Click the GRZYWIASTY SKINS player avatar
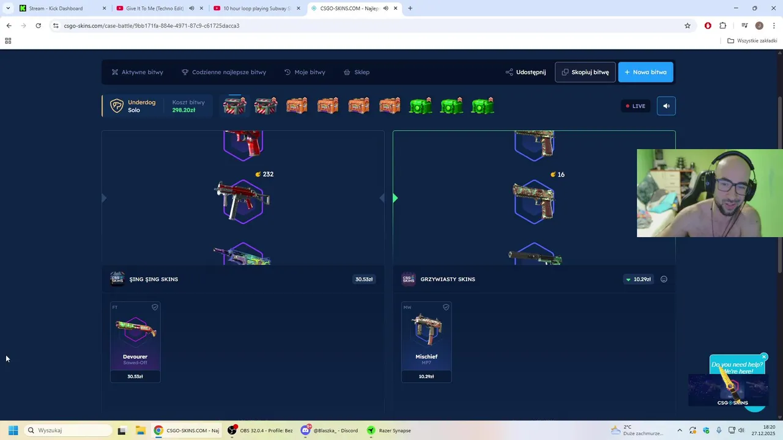This screenshot has width=783, height=440. click(x=409, y=279)
